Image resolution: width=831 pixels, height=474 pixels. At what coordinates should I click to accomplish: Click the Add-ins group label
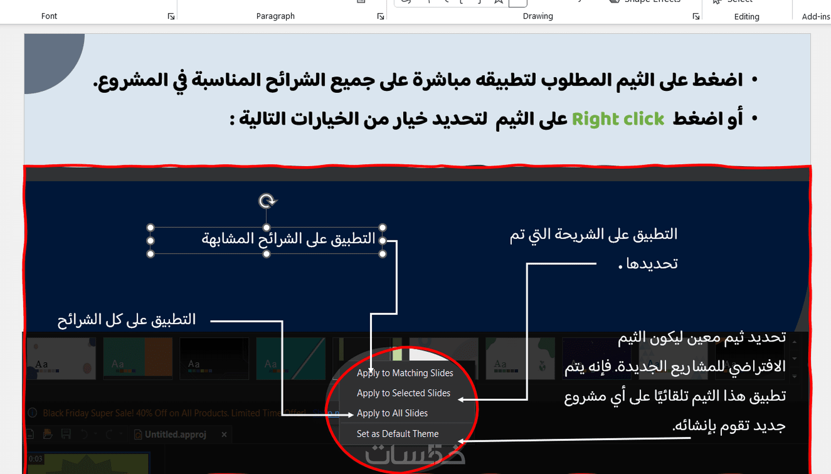click(816, 17)
